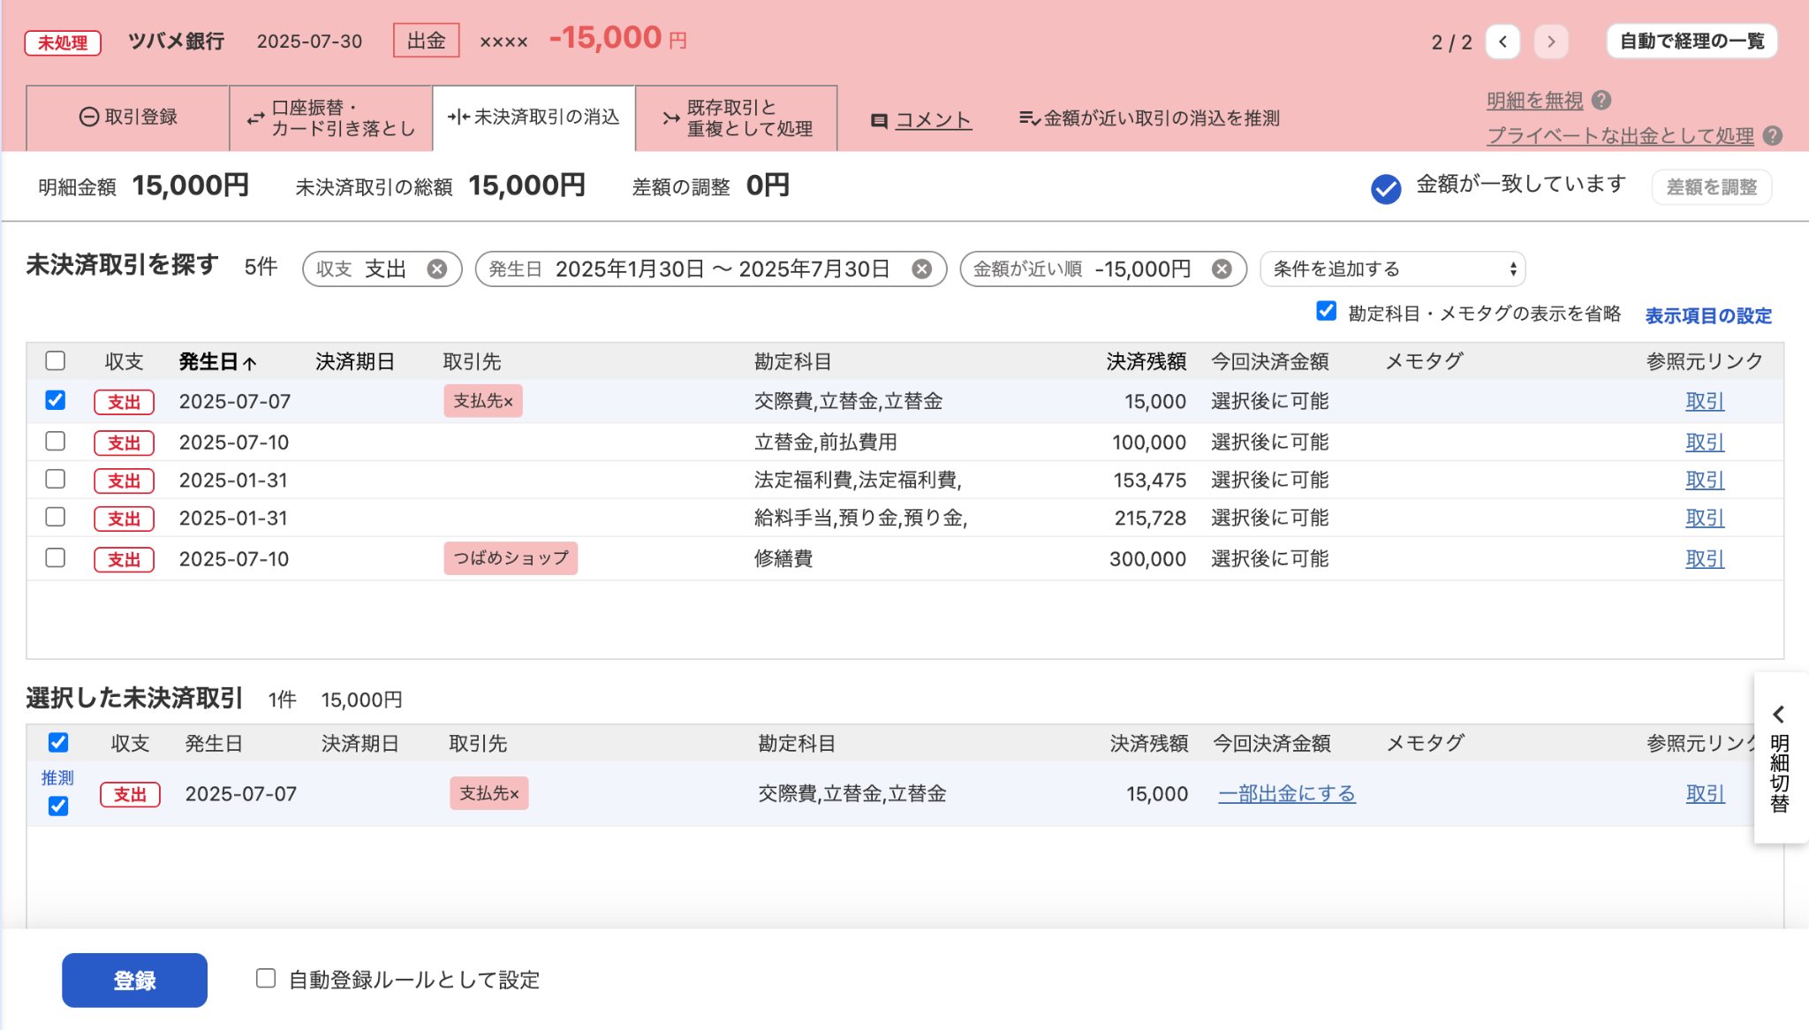The image size is (1809, 1030).
Task: Remove the 発生日 date range filter
Action: click(x=921, y=269)
